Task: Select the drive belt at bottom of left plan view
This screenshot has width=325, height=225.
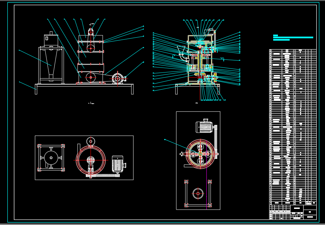Action: [103, 176]
